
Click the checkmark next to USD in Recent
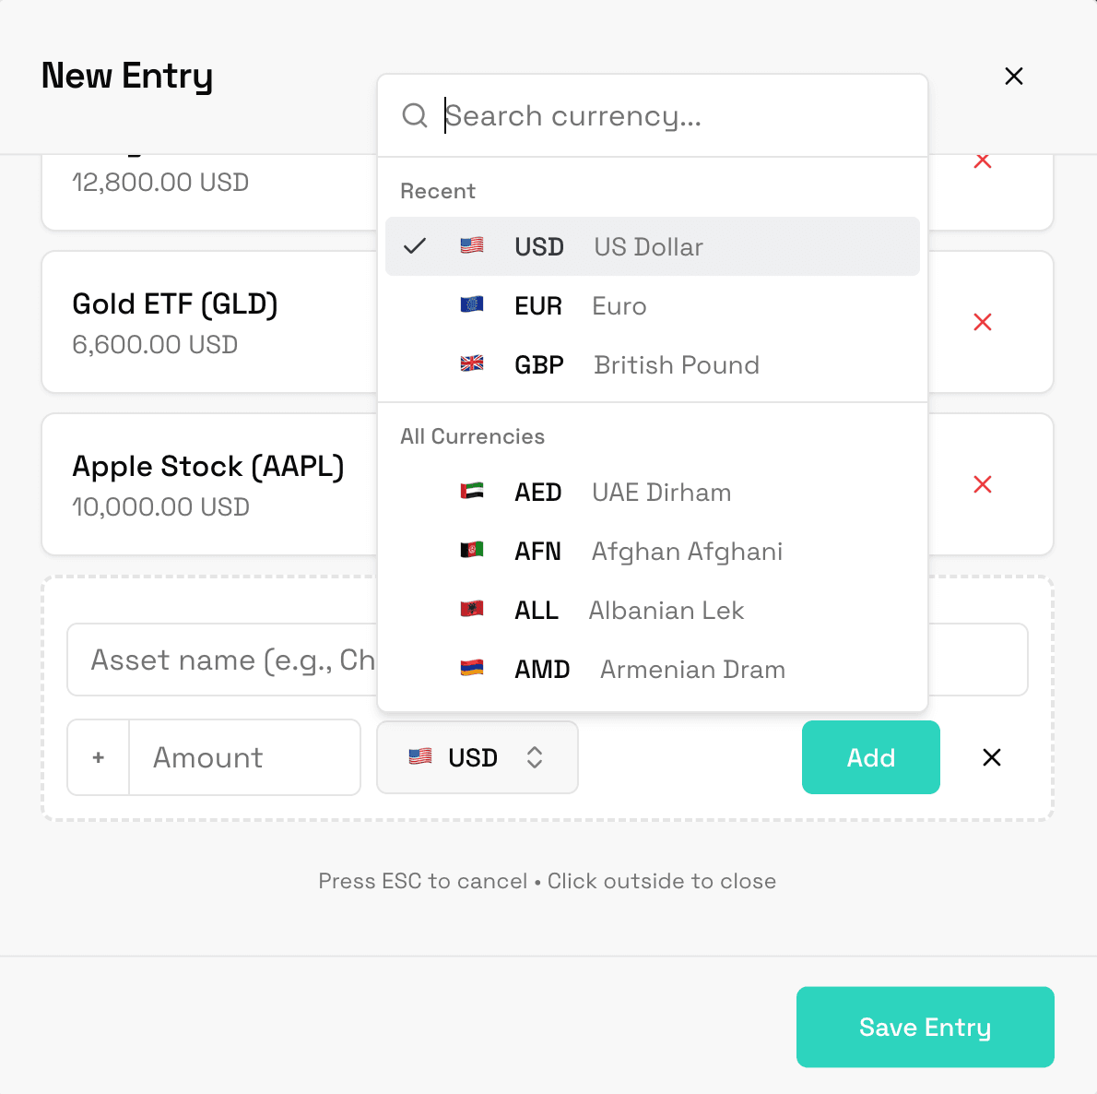point(416,246)
